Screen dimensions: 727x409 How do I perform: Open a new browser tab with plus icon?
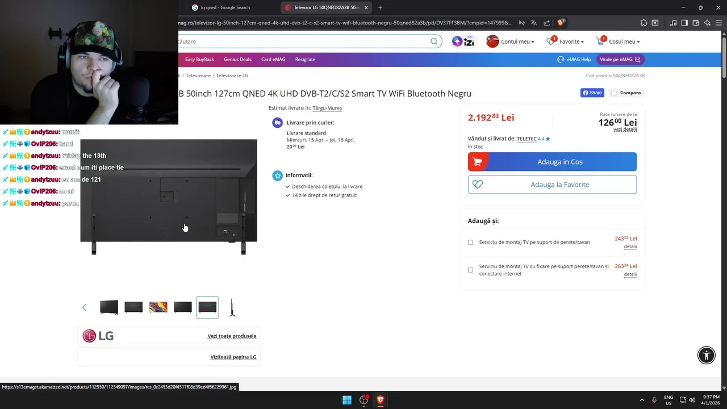pyautogui.click(x=380, y=7)
